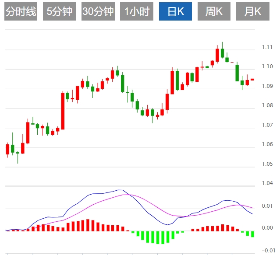This screenshot has width=280, height=255.
Task: Click the 1.11 price axis label
Action: (267, 47)
